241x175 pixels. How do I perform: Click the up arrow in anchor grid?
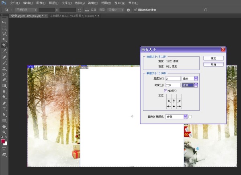174,101
